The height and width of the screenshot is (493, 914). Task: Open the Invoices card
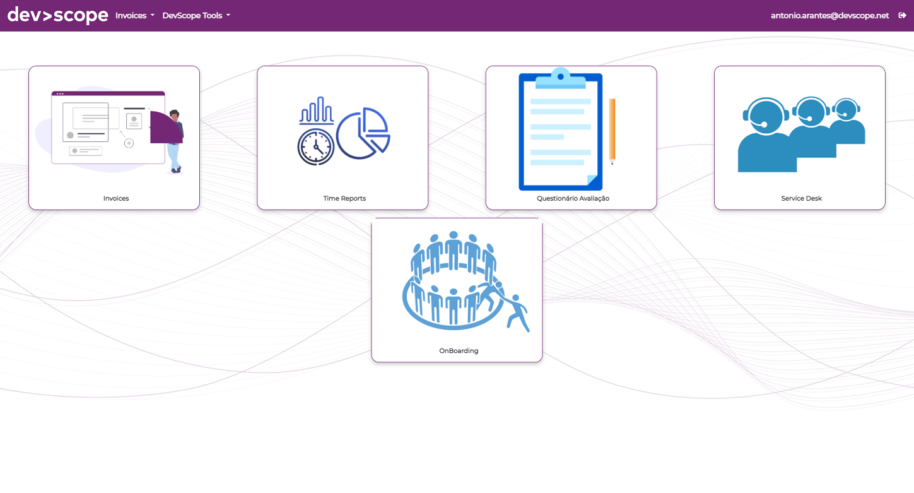[x=114, y=137]
